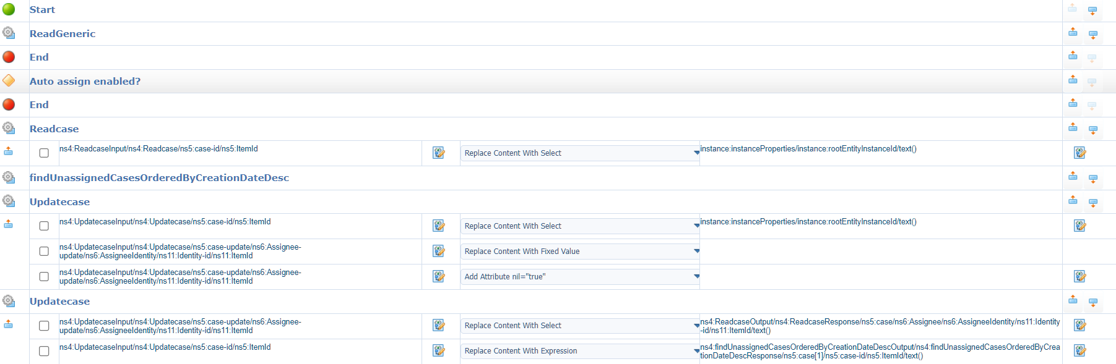Move the ReadGeneric step up

1073,32
